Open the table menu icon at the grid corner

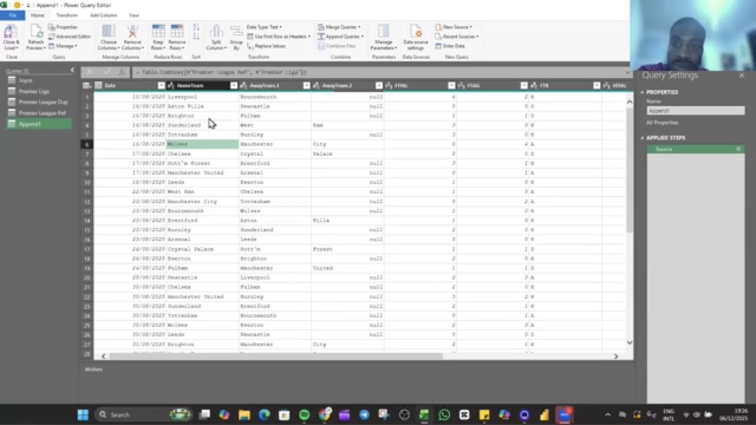[x=88, y=85]
